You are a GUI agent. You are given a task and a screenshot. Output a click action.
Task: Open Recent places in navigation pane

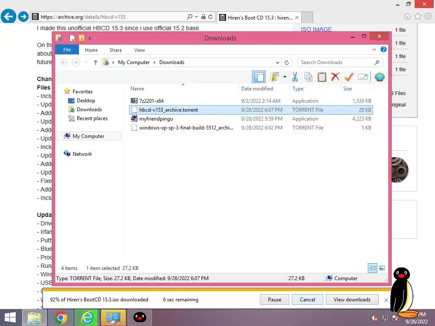pyautogui.click(x=92, y=118)
